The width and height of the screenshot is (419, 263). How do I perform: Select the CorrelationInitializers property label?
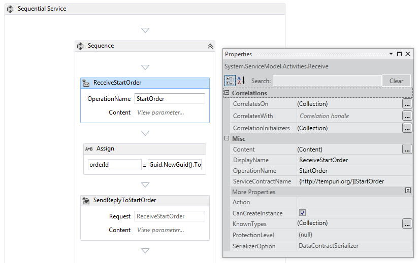[262, 128]
